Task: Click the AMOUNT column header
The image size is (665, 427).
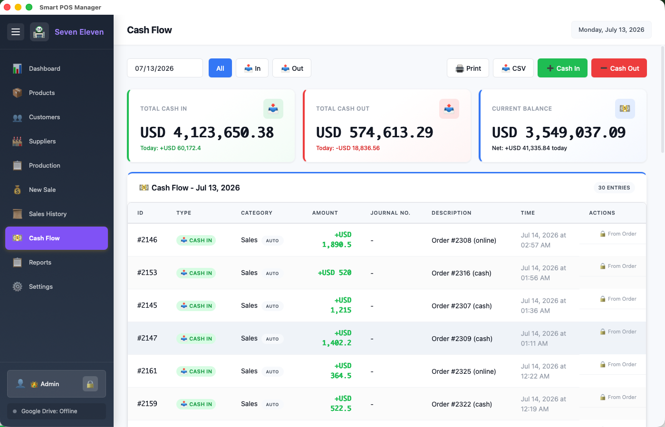Action: [325, 213]
